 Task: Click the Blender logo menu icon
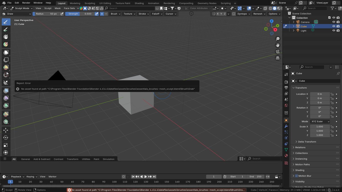[x=3, y=3]
